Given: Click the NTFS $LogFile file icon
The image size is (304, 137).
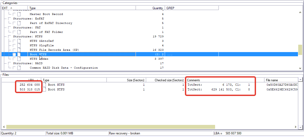Looking at the screenshot, I should (x=19, y=45).
